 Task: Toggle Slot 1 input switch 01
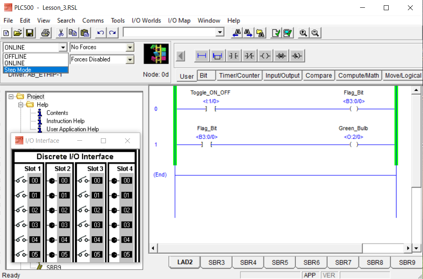[21, 195]
